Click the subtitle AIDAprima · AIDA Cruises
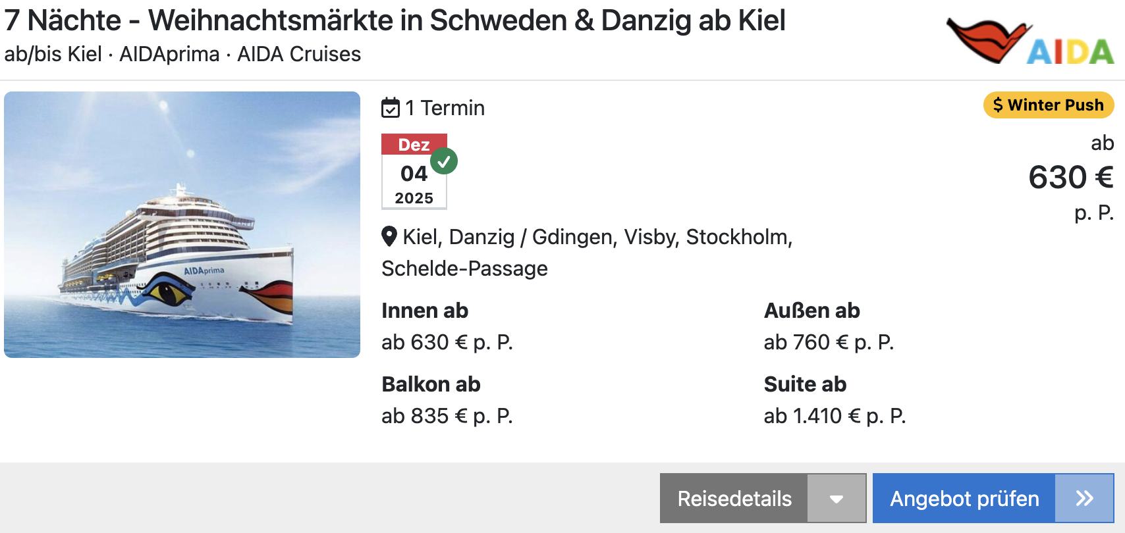1125x533 pixels. point(240,54)
